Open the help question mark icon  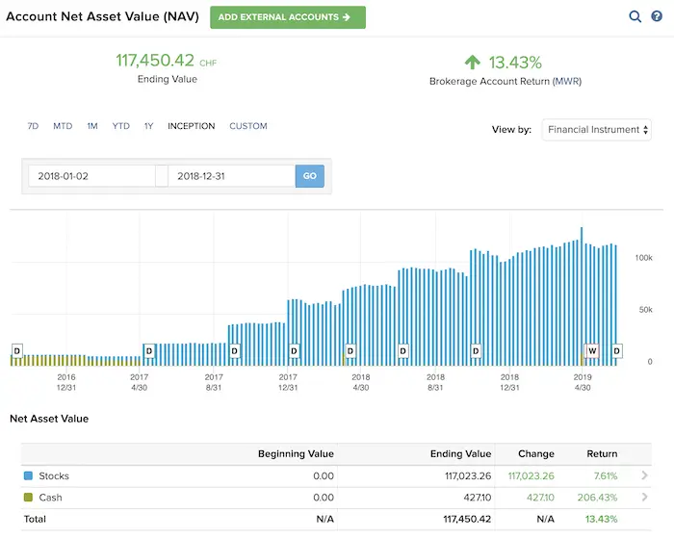tap(657, 16)
